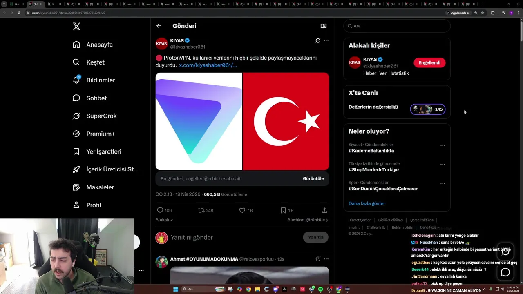
Task: Open Hizmet Şartları footer link
Action: 360,220
